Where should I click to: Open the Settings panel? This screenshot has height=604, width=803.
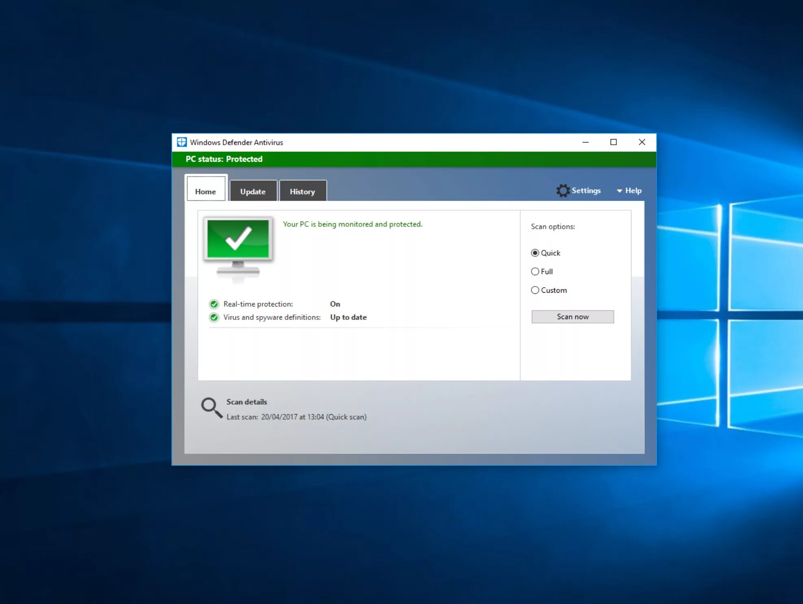click(578, 190)
